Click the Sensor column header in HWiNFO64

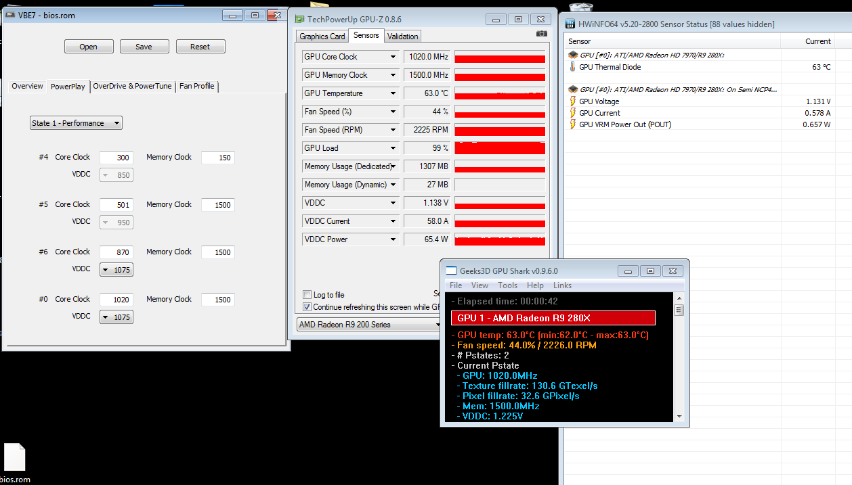[672, 41]
